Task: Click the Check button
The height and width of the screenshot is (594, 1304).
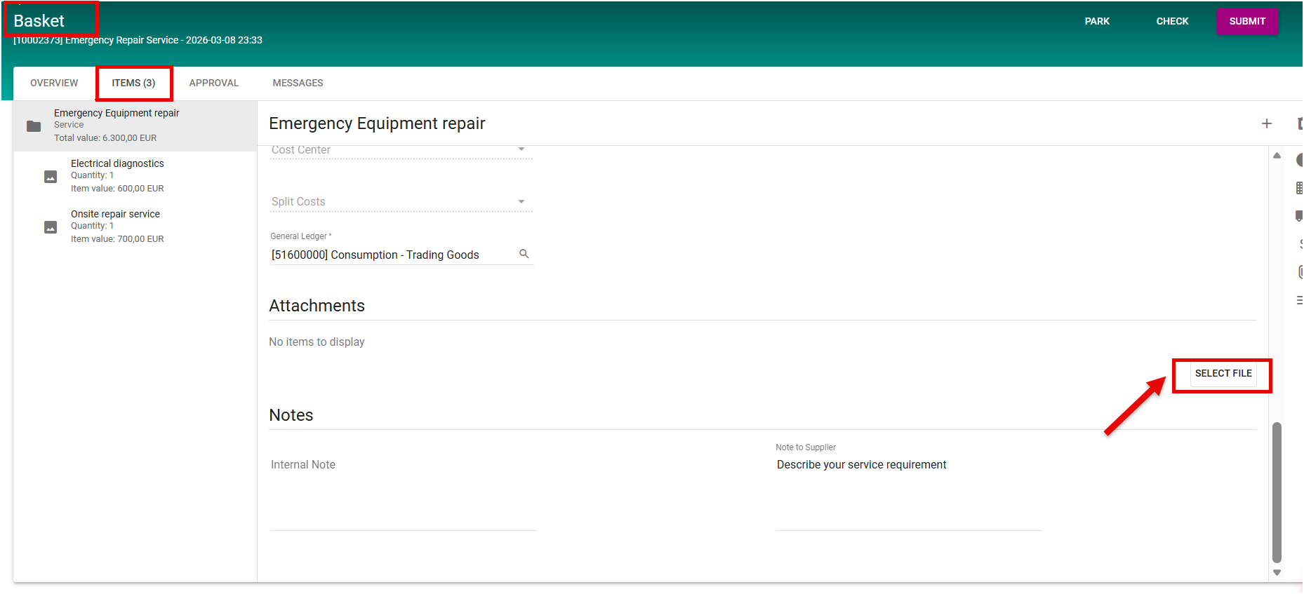Action: [x=1172, y=21]
